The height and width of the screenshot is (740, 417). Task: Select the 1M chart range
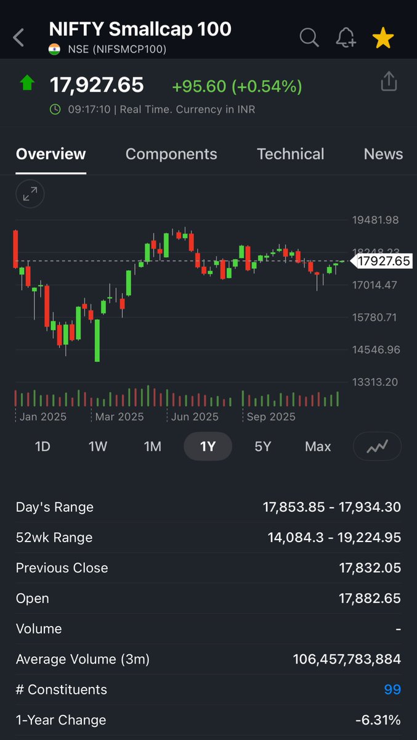pos(153,446)
